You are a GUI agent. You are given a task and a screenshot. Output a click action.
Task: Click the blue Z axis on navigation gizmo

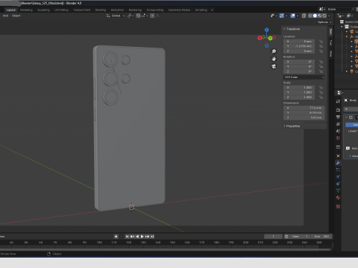coord(267,30)
